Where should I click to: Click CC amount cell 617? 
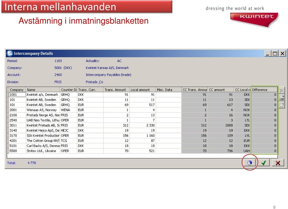coord(221,105)
